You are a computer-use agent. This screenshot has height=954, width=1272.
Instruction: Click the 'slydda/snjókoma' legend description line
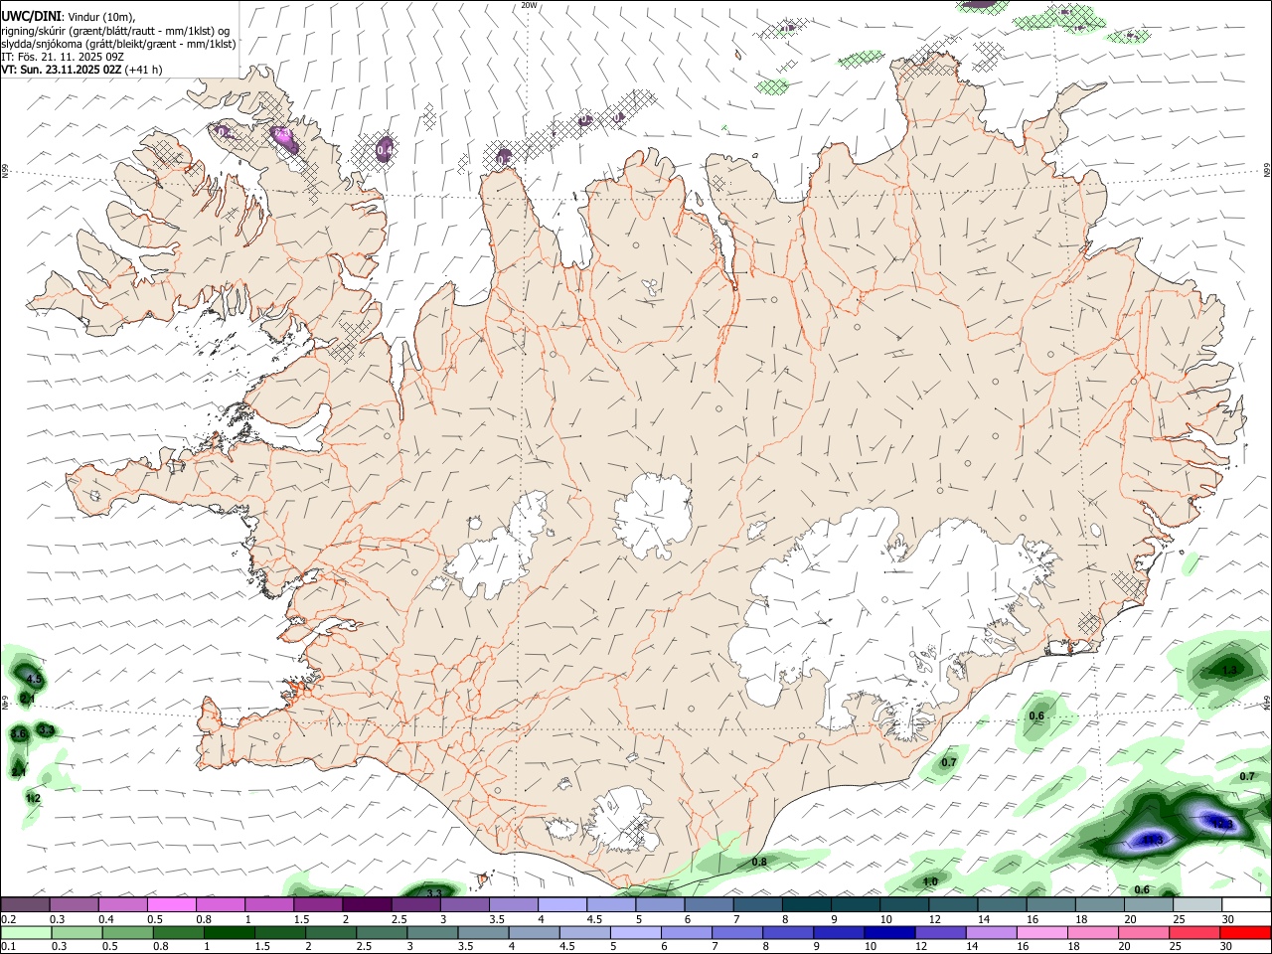(118, 44)
